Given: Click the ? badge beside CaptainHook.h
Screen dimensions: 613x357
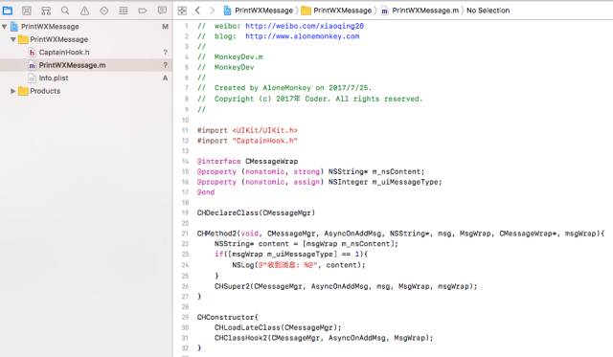Looking at the screenshot, I should (165, 53).
